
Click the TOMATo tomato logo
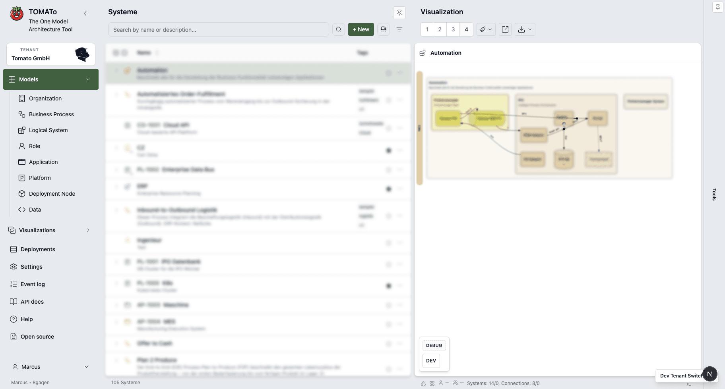[17, 14]
